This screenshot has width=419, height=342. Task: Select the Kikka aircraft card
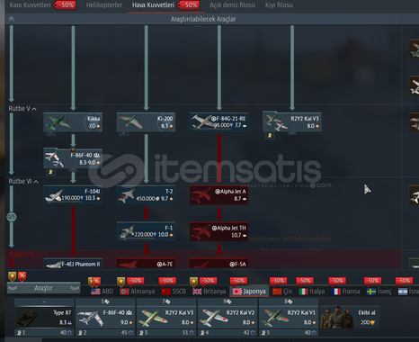click(x=73, y=121)
